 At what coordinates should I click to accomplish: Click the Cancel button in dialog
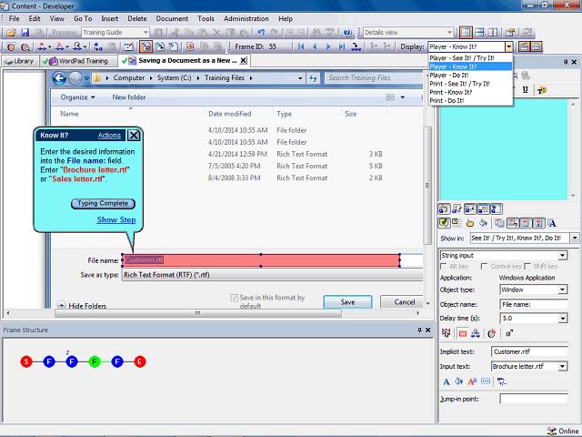point(404,302)
